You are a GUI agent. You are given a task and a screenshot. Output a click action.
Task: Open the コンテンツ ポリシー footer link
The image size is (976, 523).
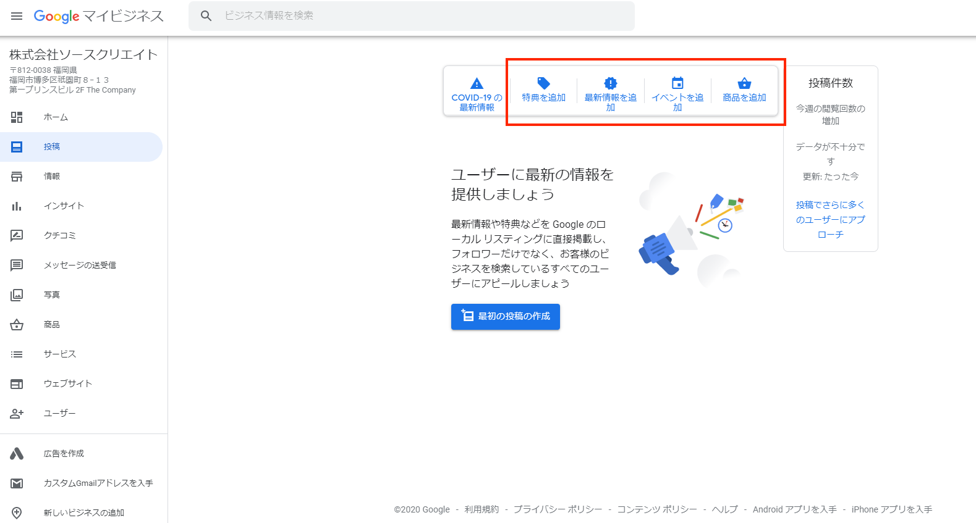click(657, 509)
